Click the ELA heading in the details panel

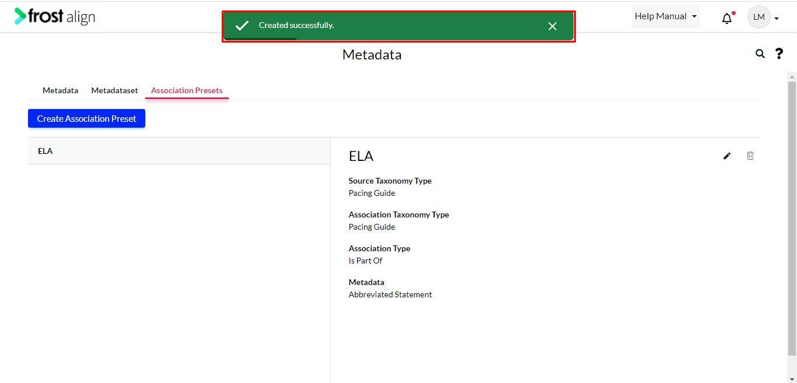click(361, 156)
